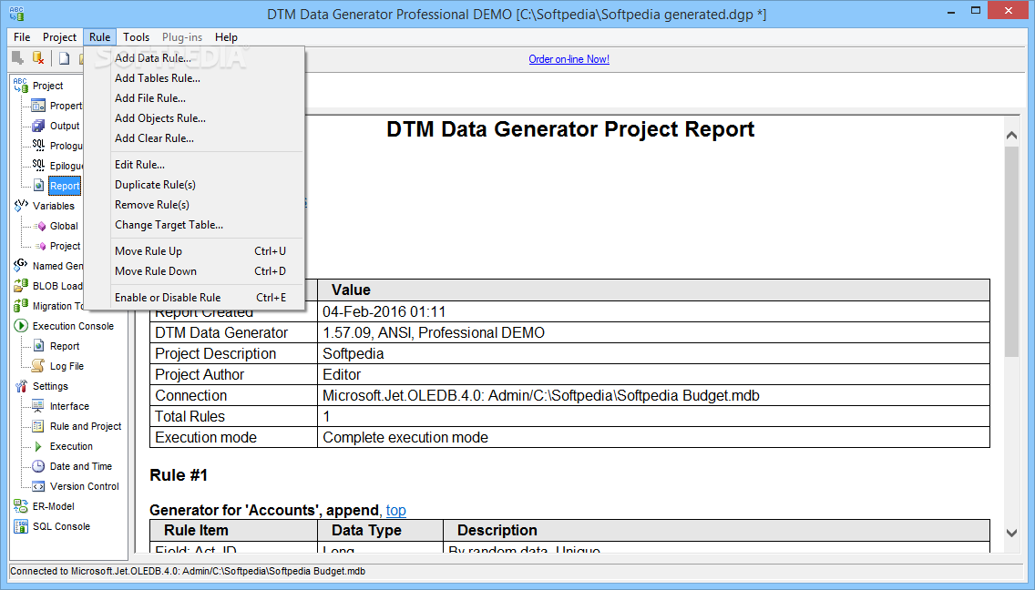
Task: Click the Named Generators icon
Action: pyautogui.click(x=20, y=265)
